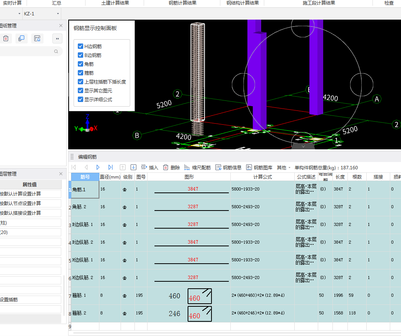This screenshot has width=401, height=336.
Task: Toggle 箍筋 checkbox
Action: click(80, 73)
